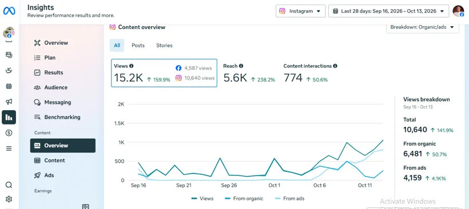Viewport: 469px width, 209px height.
Task: Toggle the From organic legend series
Action: click(244, 199)
